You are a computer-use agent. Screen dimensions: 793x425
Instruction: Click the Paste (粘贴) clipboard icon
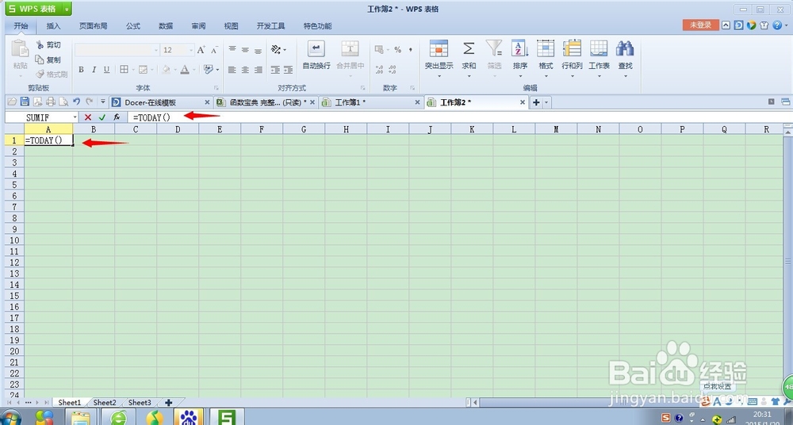pyautogui.click(x=21, y=49)
